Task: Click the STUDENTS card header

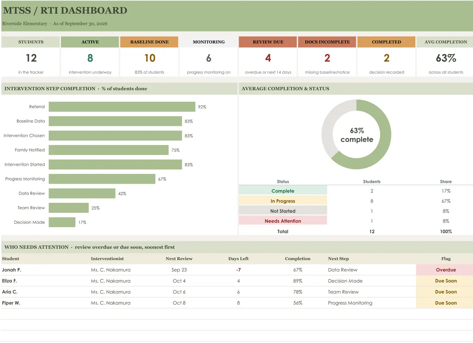Action: point(31,42)
